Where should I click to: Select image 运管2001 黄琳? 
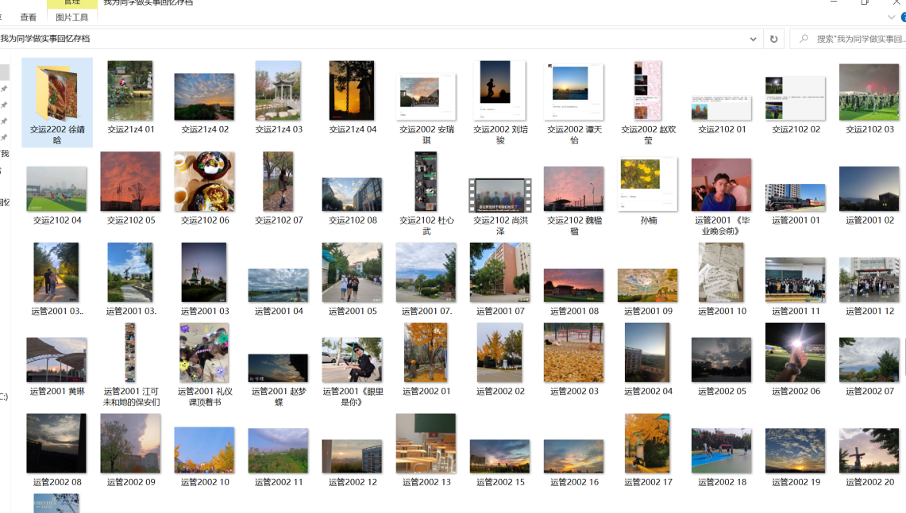(56, 360)
